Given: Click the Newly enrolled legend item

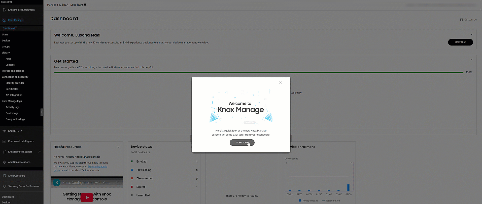Looking at the screenshot, I should [308, 201].
